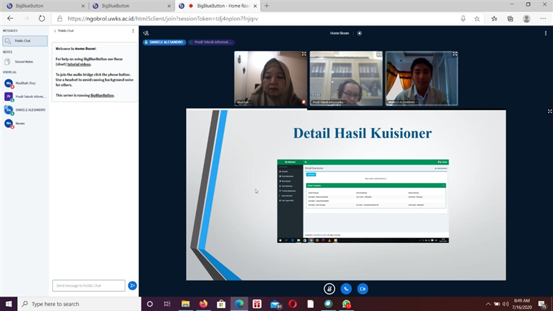Select the BigBlueButton - Home Room tab
Image resolution: width=553 pixels, height=311 pixels.
pyautogui.click(x=218, y=6)
